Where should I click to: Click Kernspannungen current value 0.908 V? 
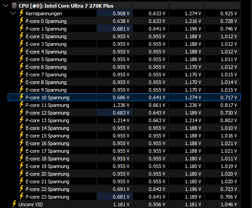tap(121, 13)
